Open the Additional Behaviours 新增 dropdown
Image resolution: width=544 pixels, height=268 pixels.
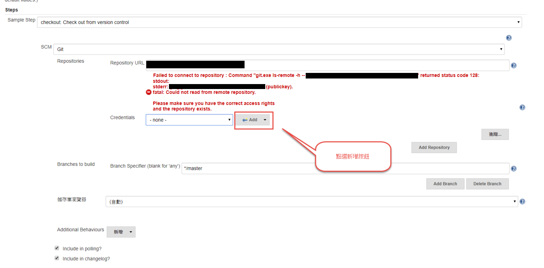coord(121,232)
